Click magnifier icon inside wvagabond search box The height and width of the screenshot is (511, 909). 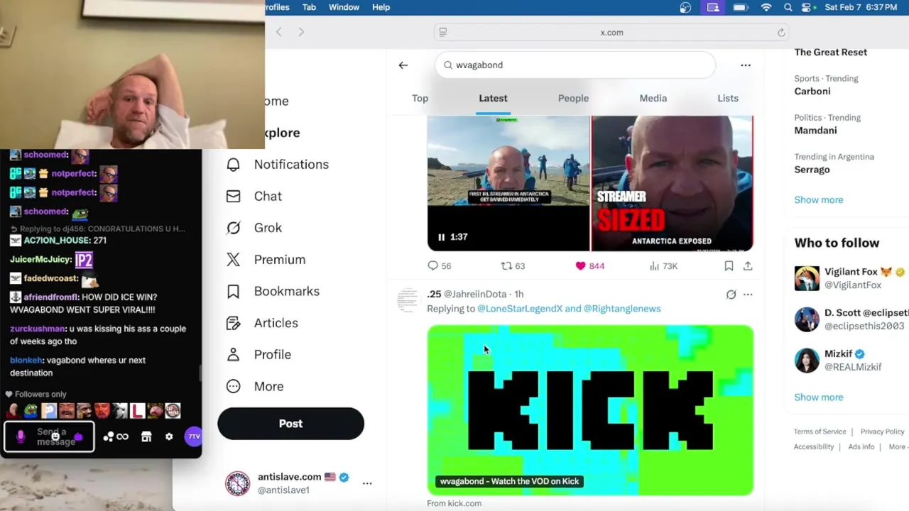click(x=448, y=65)
